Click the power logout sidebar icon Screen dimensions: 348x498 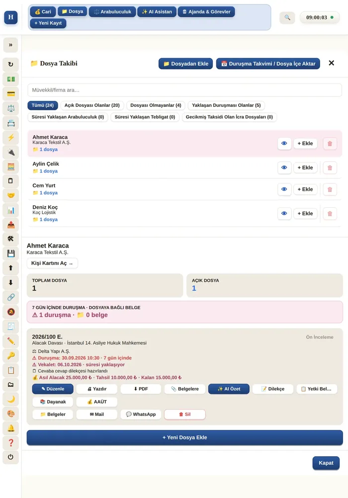[11, 457]
